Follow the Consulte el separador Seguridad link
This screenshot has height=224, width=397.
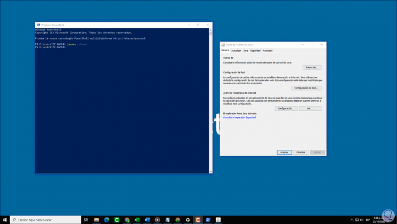239,117
